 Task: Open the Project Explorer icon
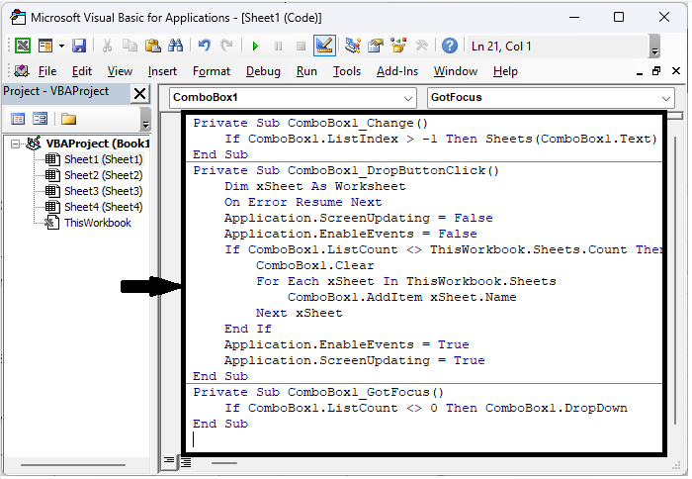[x=353, y=46]
